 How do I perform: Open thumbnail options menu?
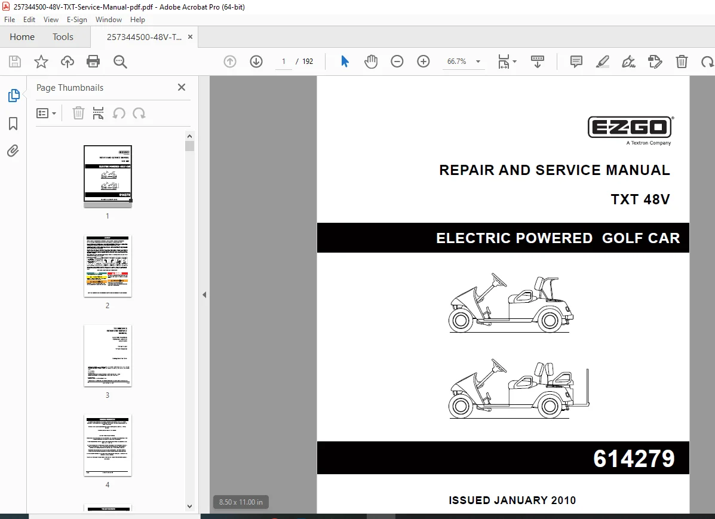point(46,113)
